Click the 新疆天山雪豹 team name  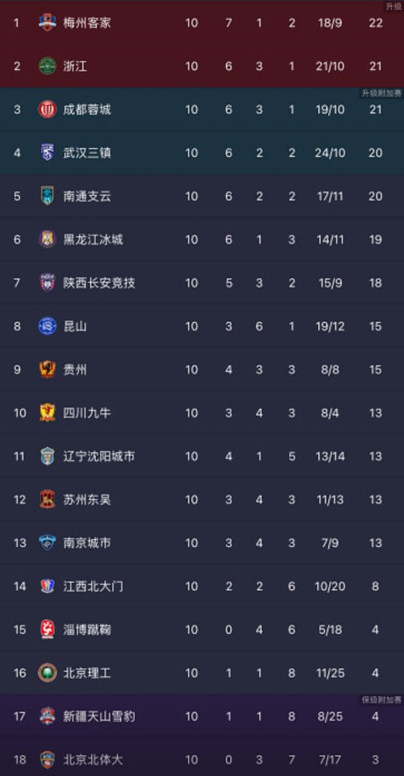click(99, 716)
